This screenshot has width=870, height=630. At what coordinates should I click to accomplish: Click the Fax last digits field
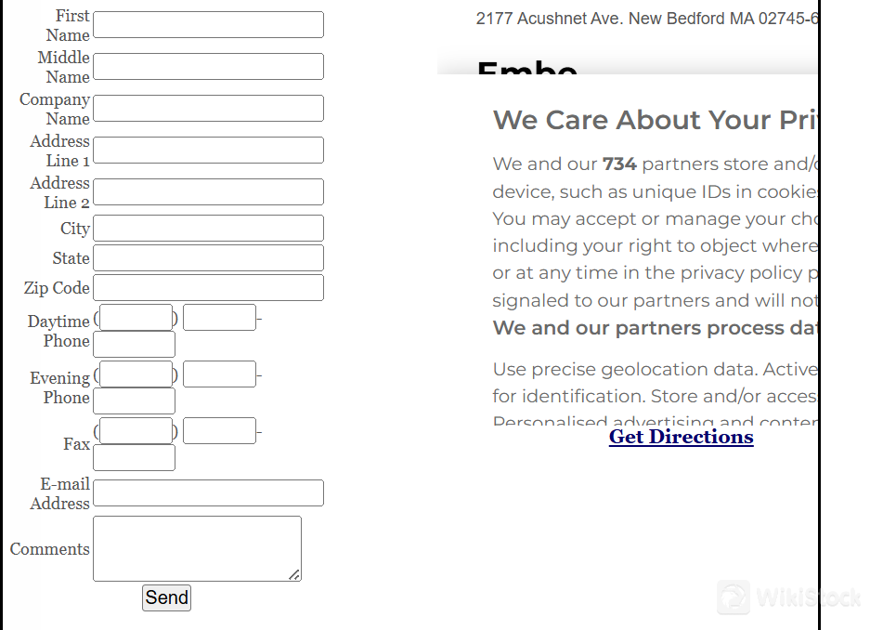pos(135,457)
